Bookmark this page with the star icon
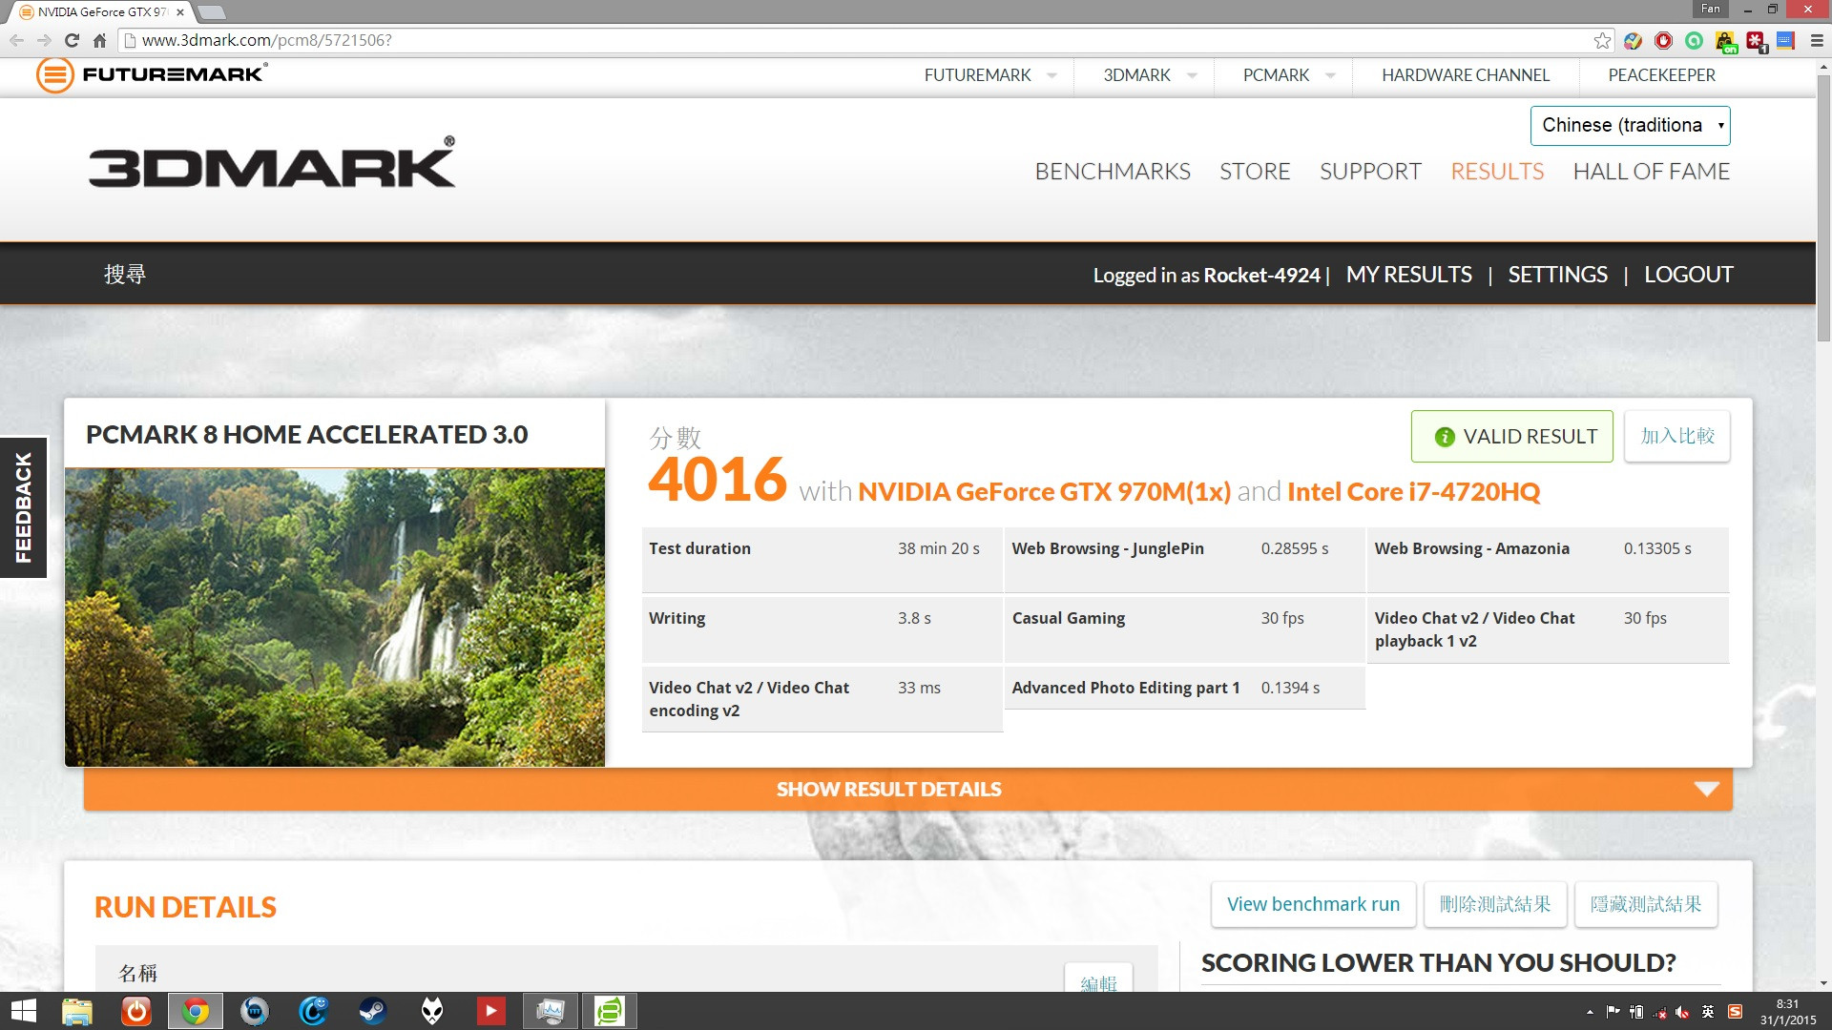Screen dimensions: 1832x1030 click(x=1602, y=40)
